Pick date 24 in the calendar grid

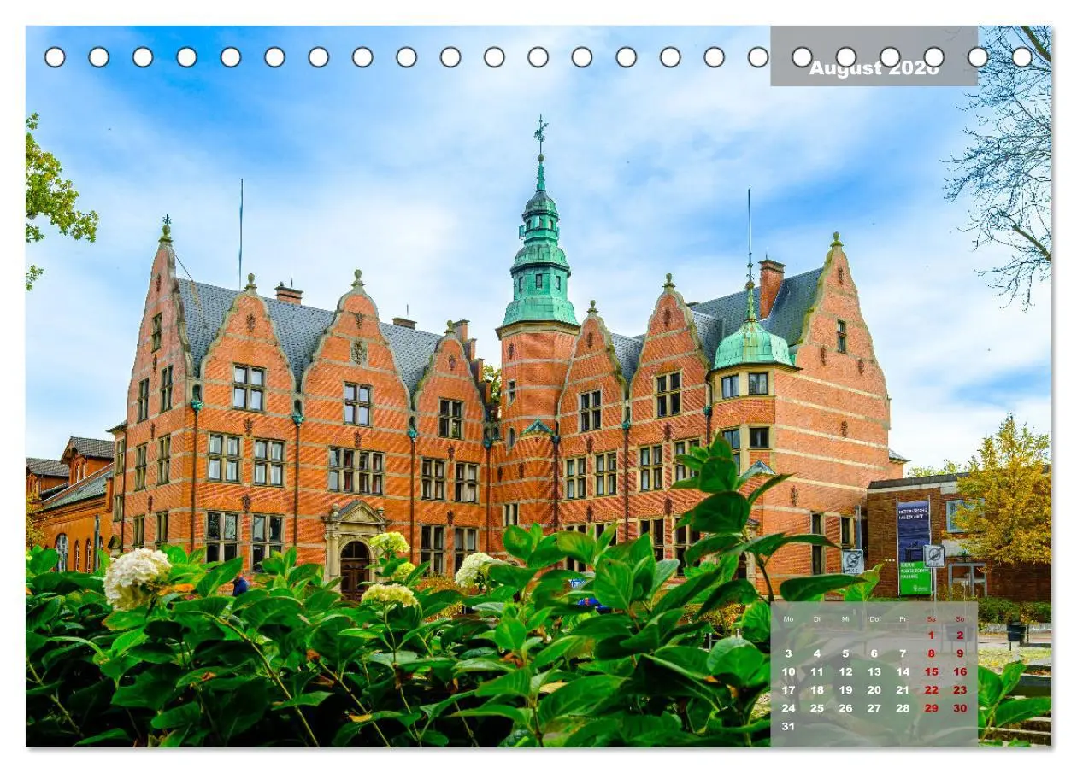[788, 708]
